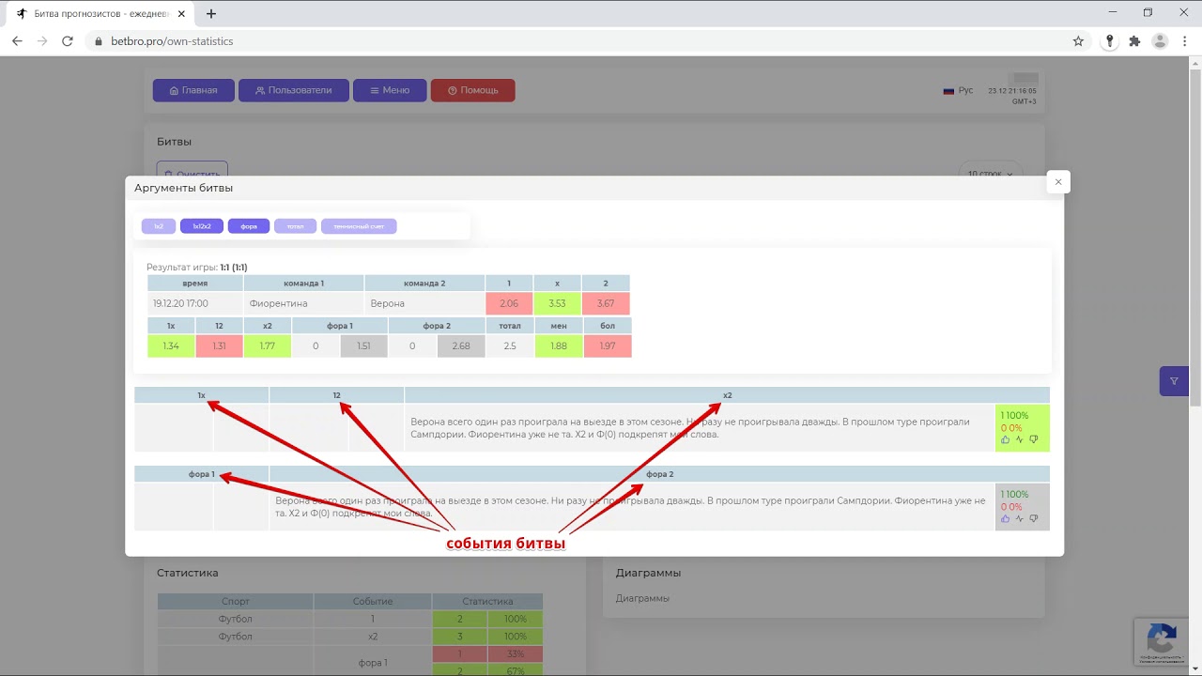Click the Фиорентина team cell
The height and width of the screenshot is (676, 1202).
[303, 303]
